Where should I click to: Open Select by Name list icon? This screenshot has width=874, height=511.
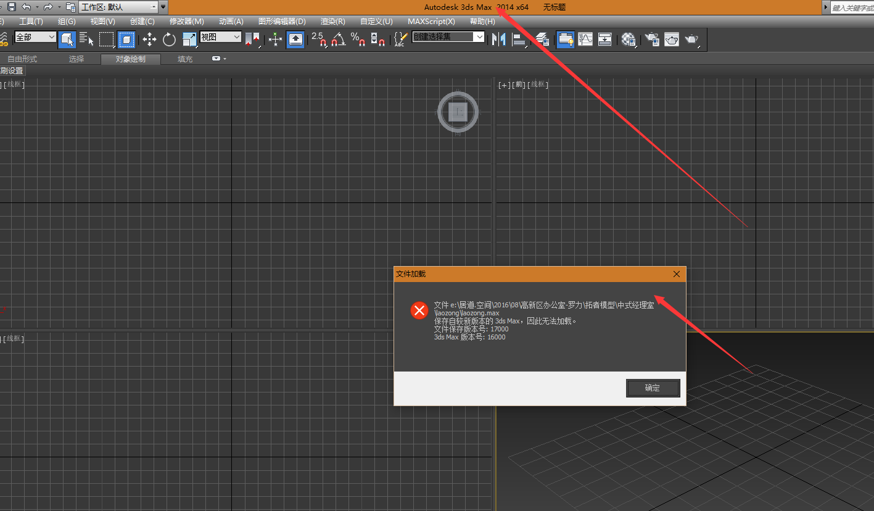86,39
